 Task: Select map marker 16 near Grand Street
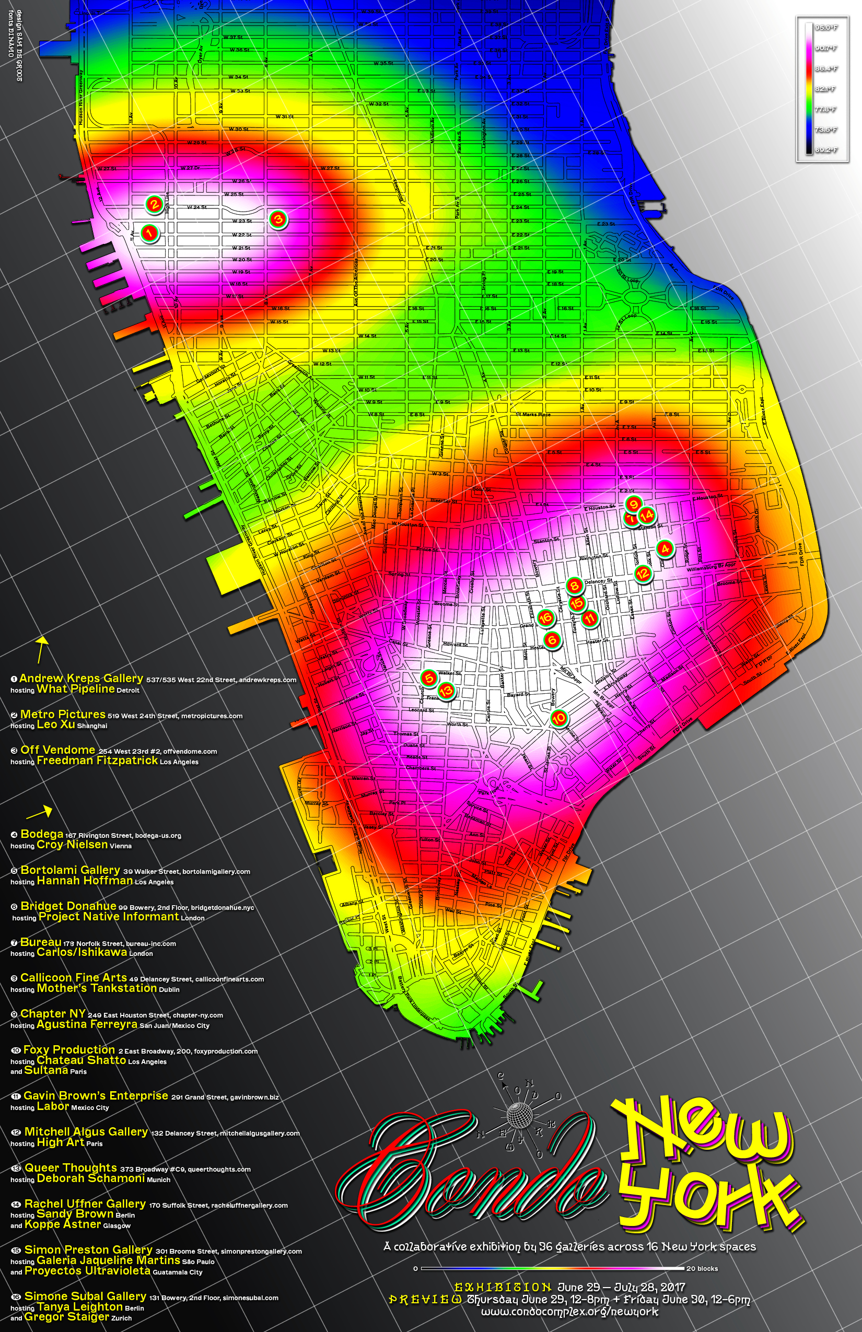pyautogui.click(x=545, y=617)
